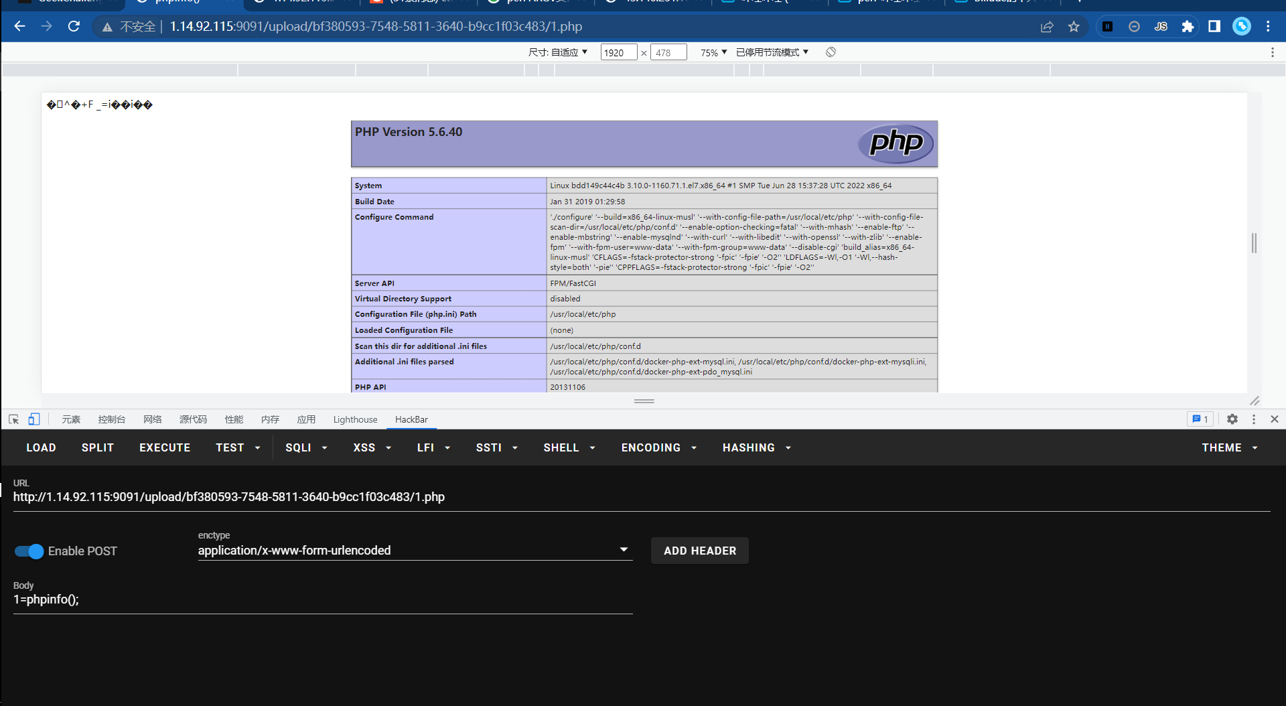Expand the SQLI menu
The image size is (1286, 706).
306,448
